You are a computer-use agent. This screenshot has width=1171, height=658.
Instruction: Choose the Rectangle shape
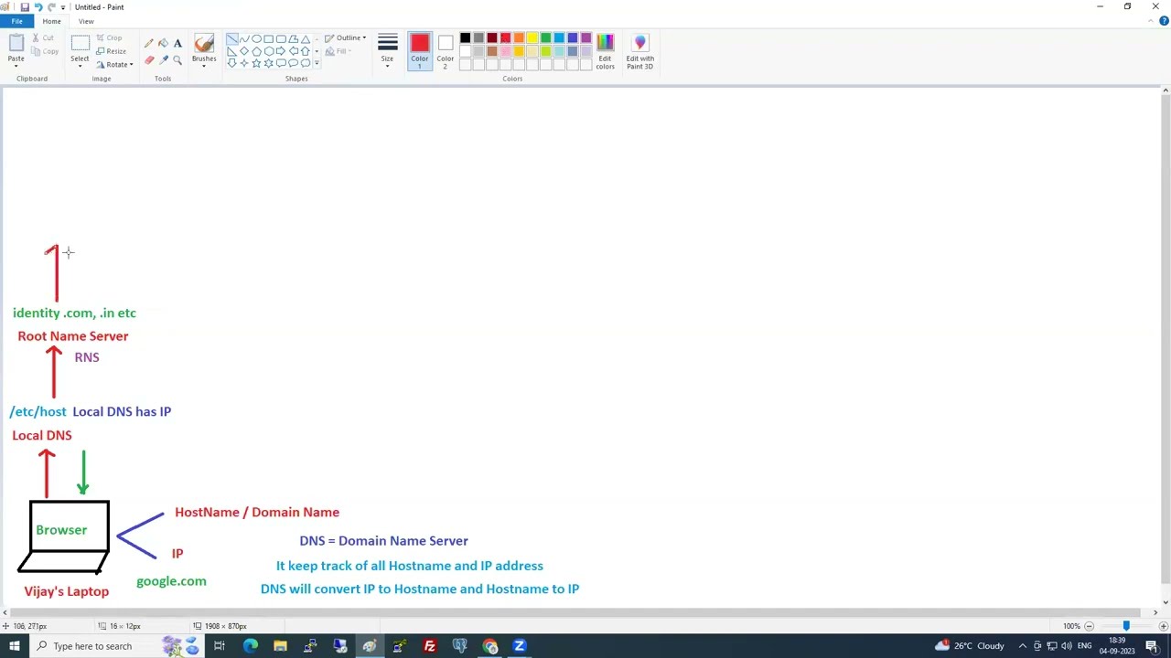269,39
